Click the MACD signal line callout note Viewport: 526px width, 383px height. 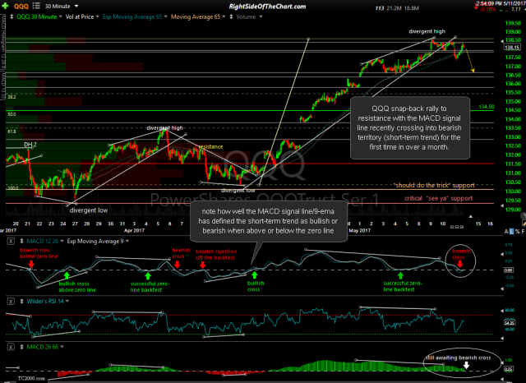pyautogui.click(x=269, y=221)
